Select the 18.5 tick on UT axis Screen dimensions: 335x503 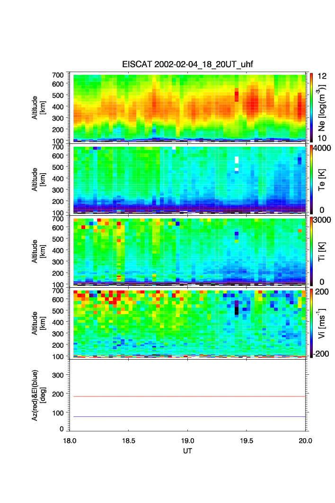[129, 440]
